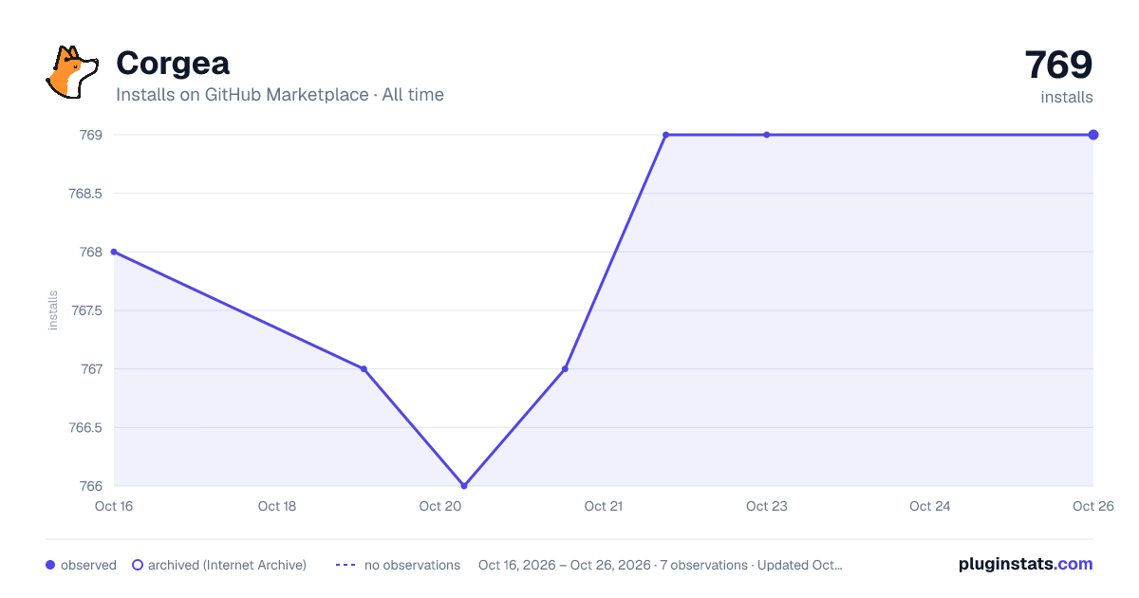1139x598 pixels.
Task: Click the x-axis label Oct 26
Action: [x=1092, y=506]
